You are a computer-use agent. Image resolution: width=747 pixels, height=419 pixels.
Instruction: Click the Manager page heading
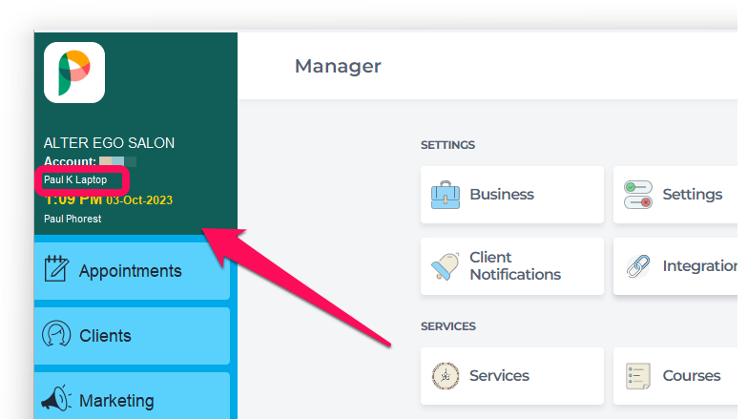click(338, 66)
